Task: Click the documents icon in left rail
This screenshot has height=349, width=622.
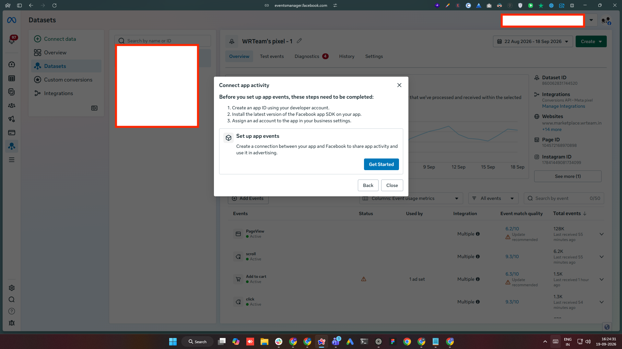Action: [x=12, y=92]
